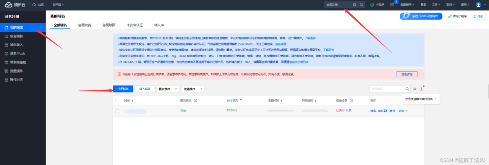Expand 云产品 dropdown in top bar
Image resolution: width=489 pixels, height=165 pixels.
coord(58,5)
